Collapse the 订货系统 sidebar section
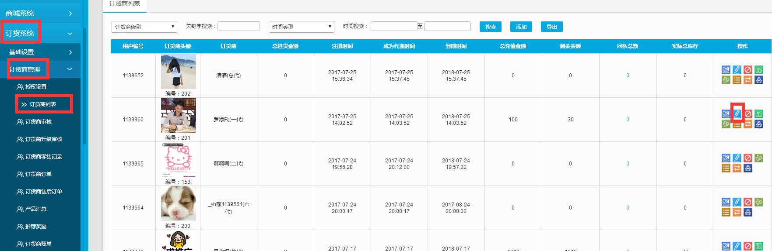The image size is (772, 251). click(x=40, y=33)
